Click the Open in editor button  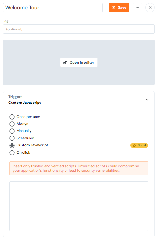click(79, 62)
